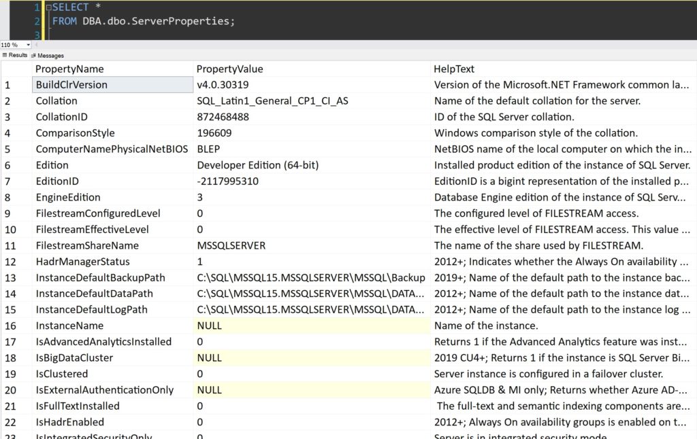Click row header number 1
This screenshot has height=439, width=697.
point(16,85)
